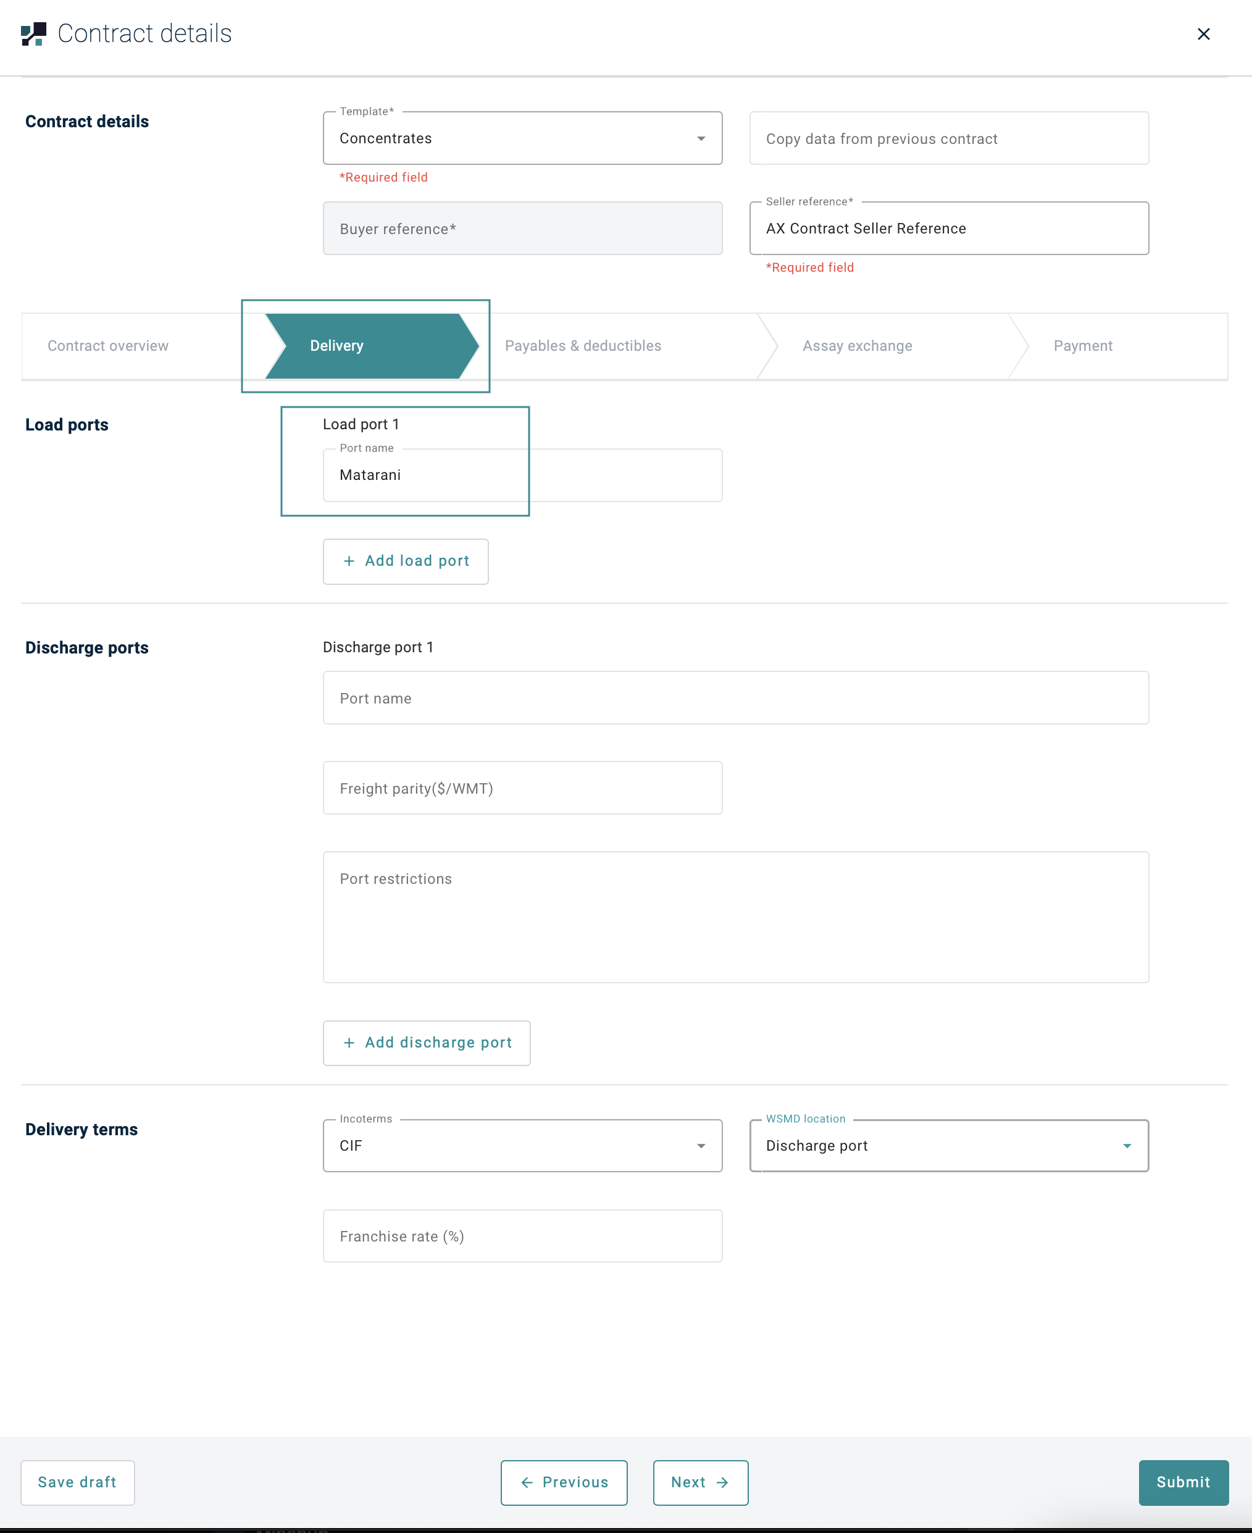
Task: Click the Seller reference input field
Action: coord(948,229)
